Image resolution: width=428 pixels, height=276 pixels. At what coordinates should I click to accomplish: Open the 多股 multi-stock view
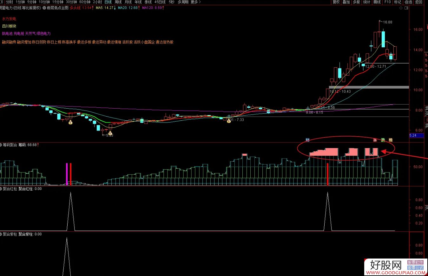pos(356,2)
